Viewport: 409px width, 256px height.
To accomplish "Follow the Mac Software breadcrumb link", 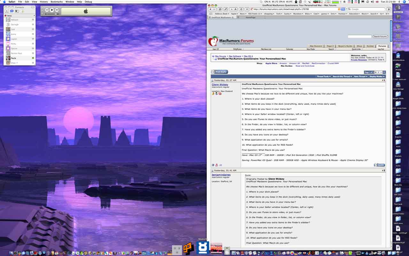I will (235, 56).
